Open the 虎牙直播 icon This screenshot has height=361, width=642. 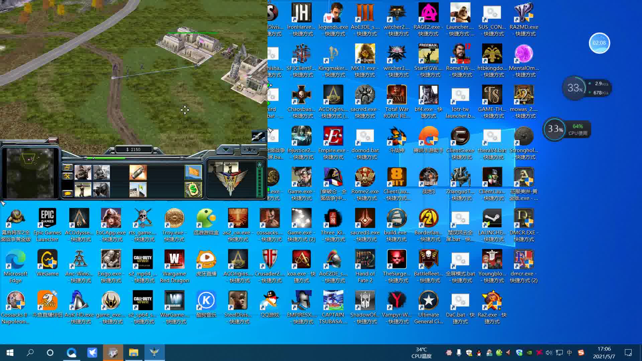click(x=206, y=263)
